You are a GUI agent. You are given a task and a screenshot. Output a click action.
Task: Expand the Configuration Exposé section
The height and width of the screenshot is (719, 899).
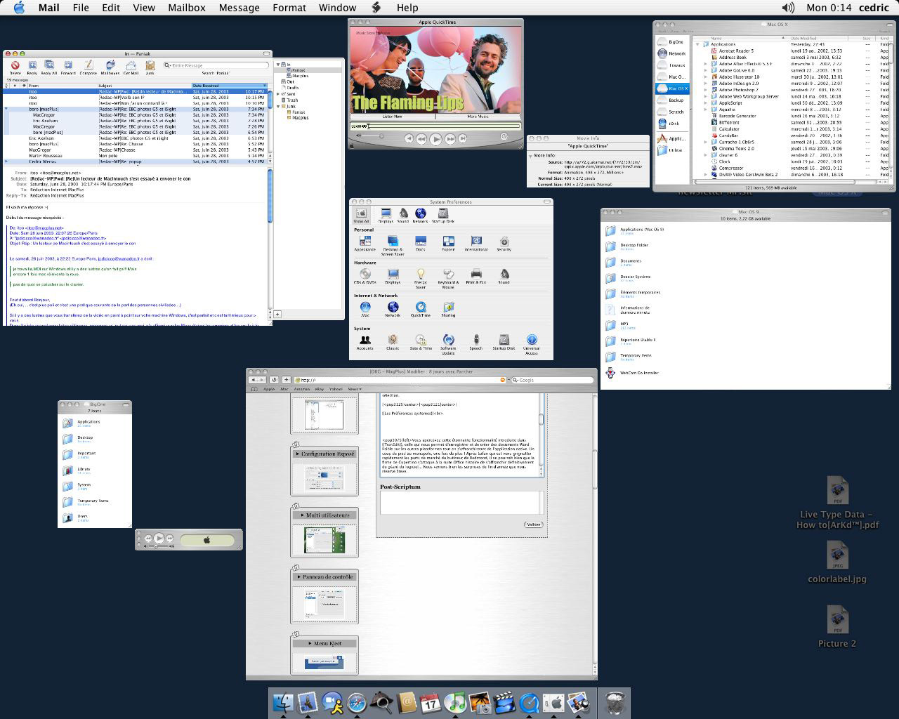tap(298, 454)
